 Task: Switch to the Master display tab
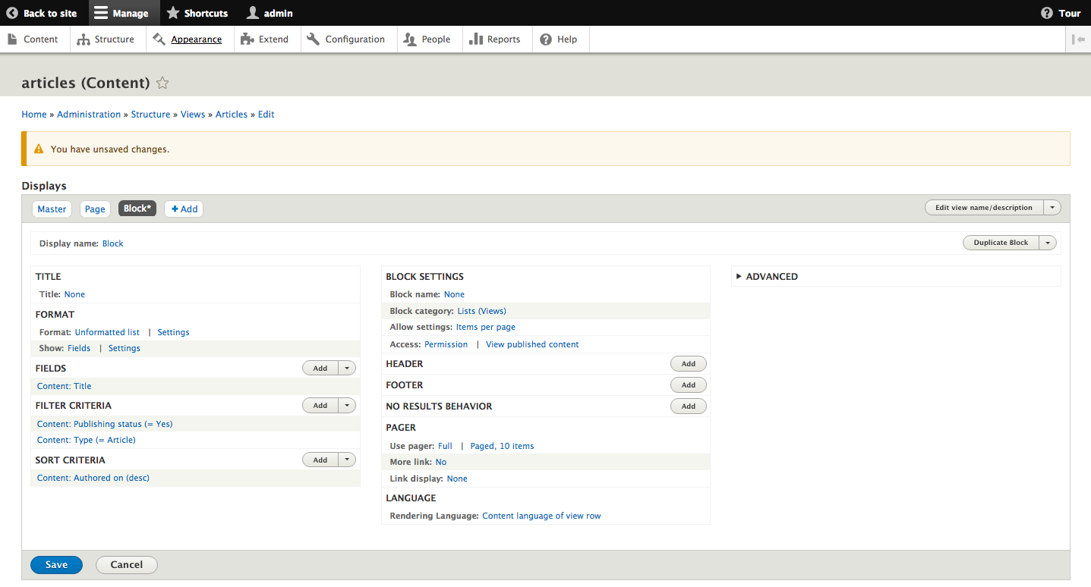52,209
